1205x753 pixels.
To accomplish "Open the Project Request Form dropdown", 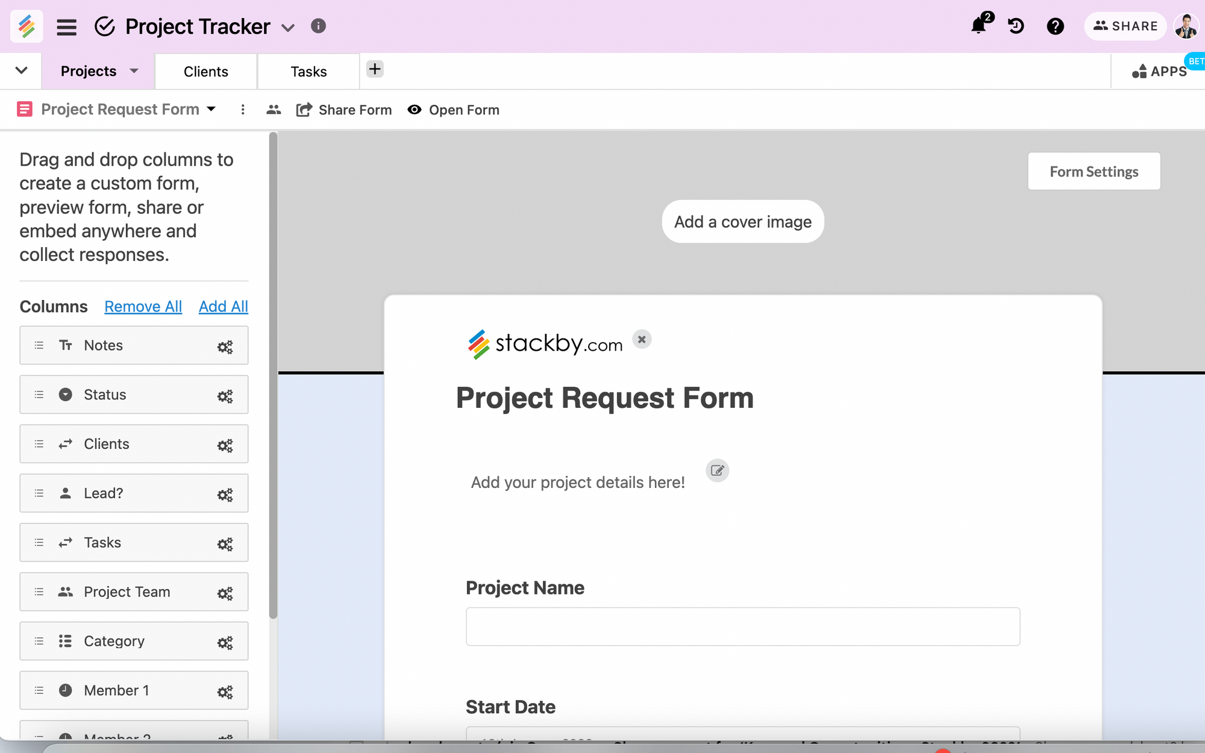I will pos(211,108).
